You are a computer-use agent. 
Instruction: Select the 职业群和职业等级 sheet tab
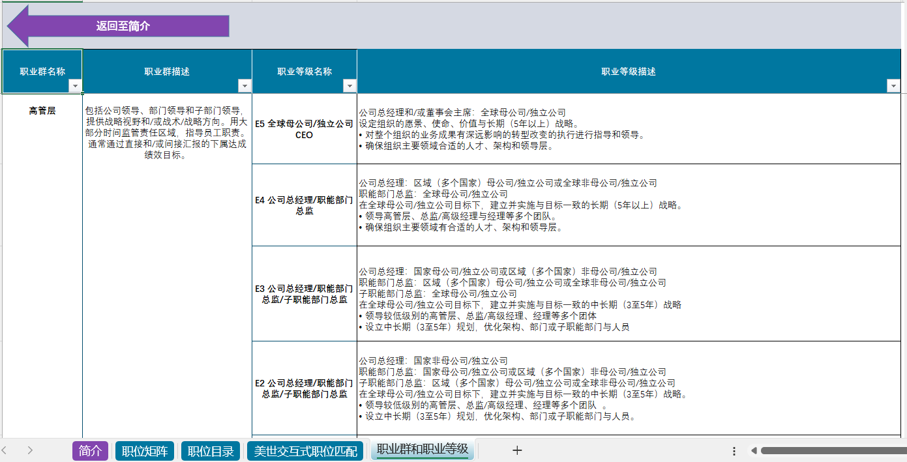tap(423, 450)
